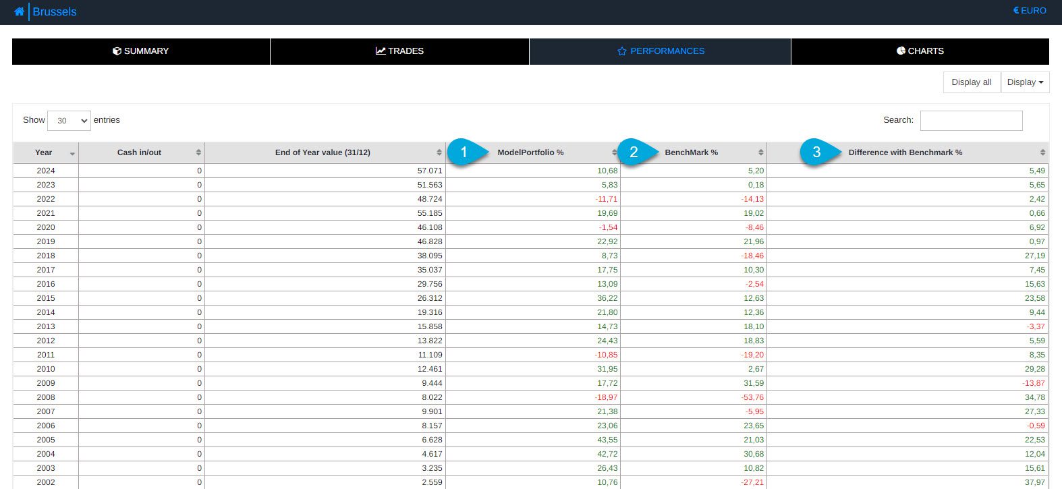Expand the Display dropdown menu
Viewport: 1062px width, 489px height.
(1025, 82)
